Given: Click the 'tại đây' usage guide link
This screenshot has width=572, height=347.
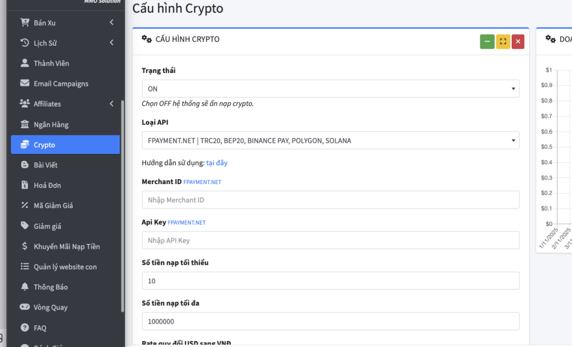Looking at the screenshot, I should click(217, 163).
